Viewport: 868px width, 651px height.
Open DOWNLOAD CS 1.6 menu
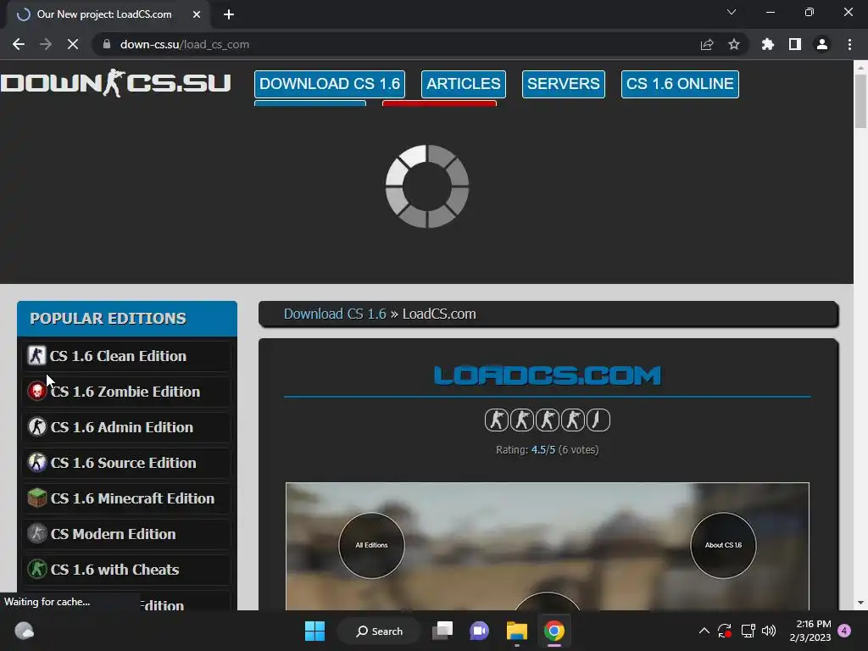click(x=330, y=84)
